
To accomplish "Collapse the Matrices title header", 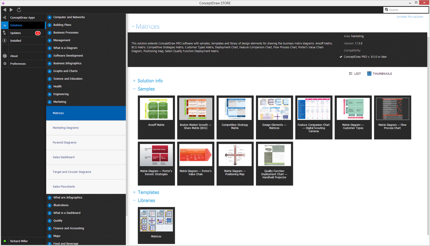I will click(x=146, y=26).
